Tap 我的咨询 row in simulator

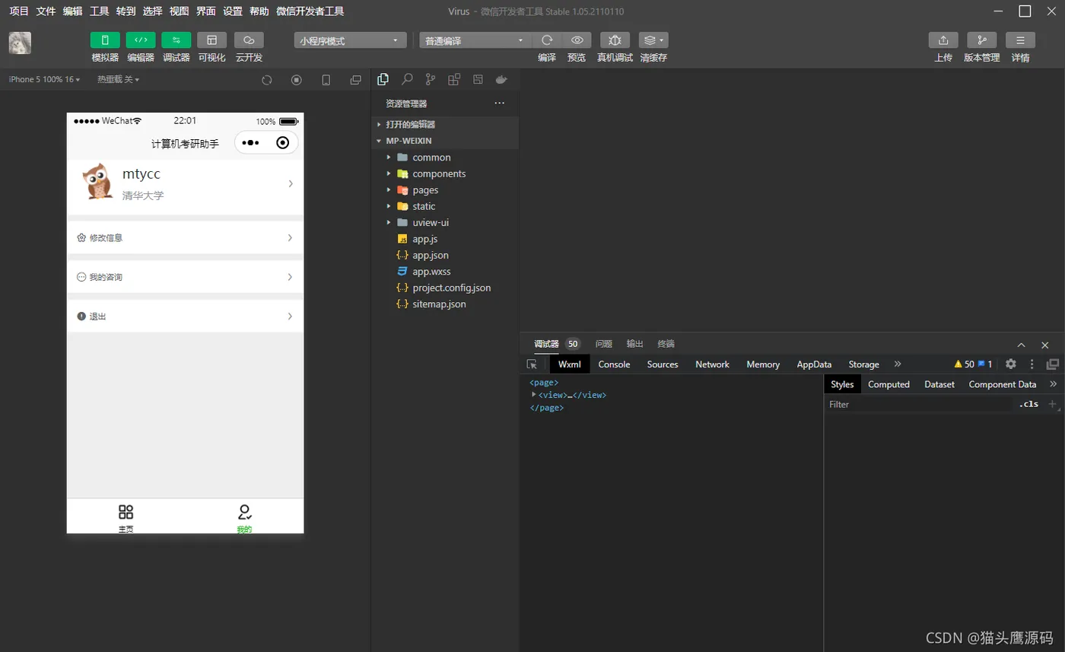pyautogui.click(x=185, y=277)
